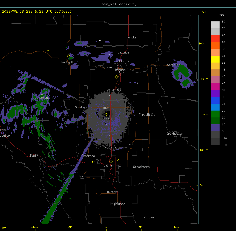Image resolution: width=236 pixels, height=231 pixels.
Task: Click the Cochrane town label
Action: 88,156
